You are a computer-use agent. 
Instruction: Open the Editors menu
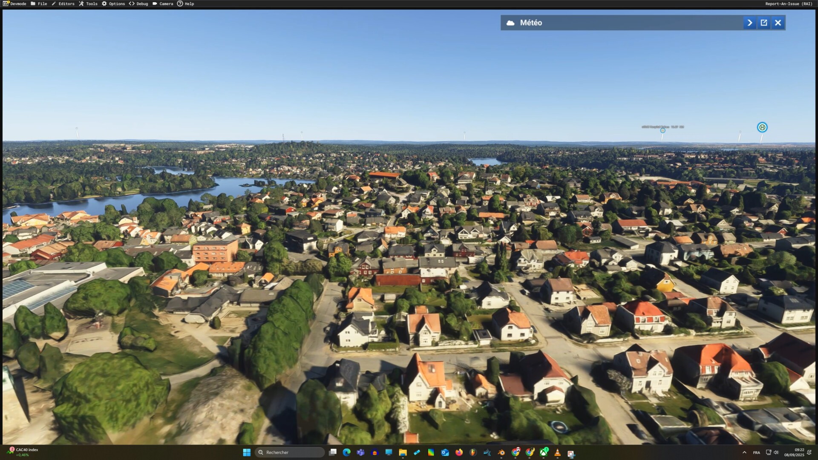tap(63, 4)
